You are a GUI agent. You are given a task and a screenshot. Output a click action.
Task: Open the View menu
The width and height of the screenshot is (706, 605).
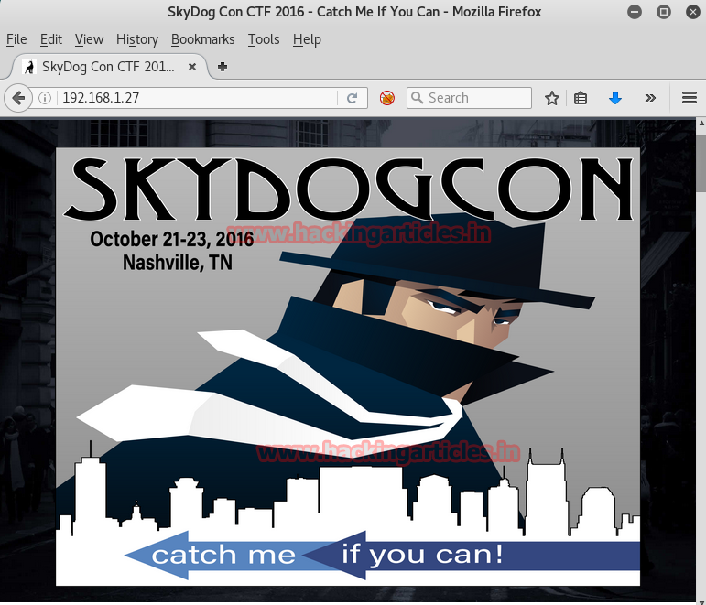[x=89, y=39]
